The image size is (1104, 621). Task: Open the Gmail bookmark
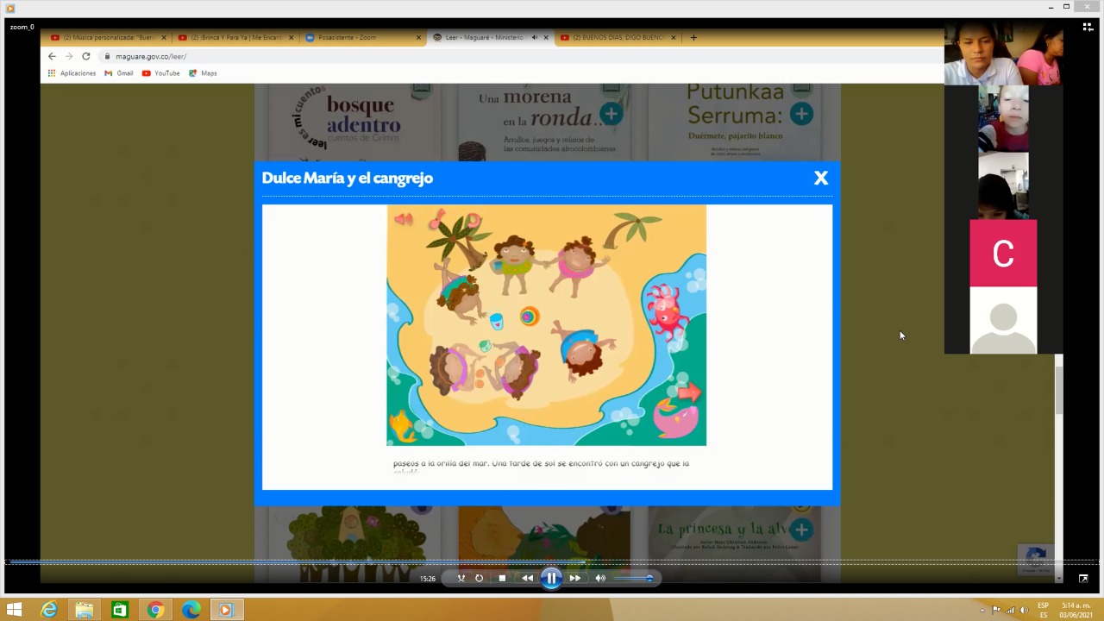119,73
